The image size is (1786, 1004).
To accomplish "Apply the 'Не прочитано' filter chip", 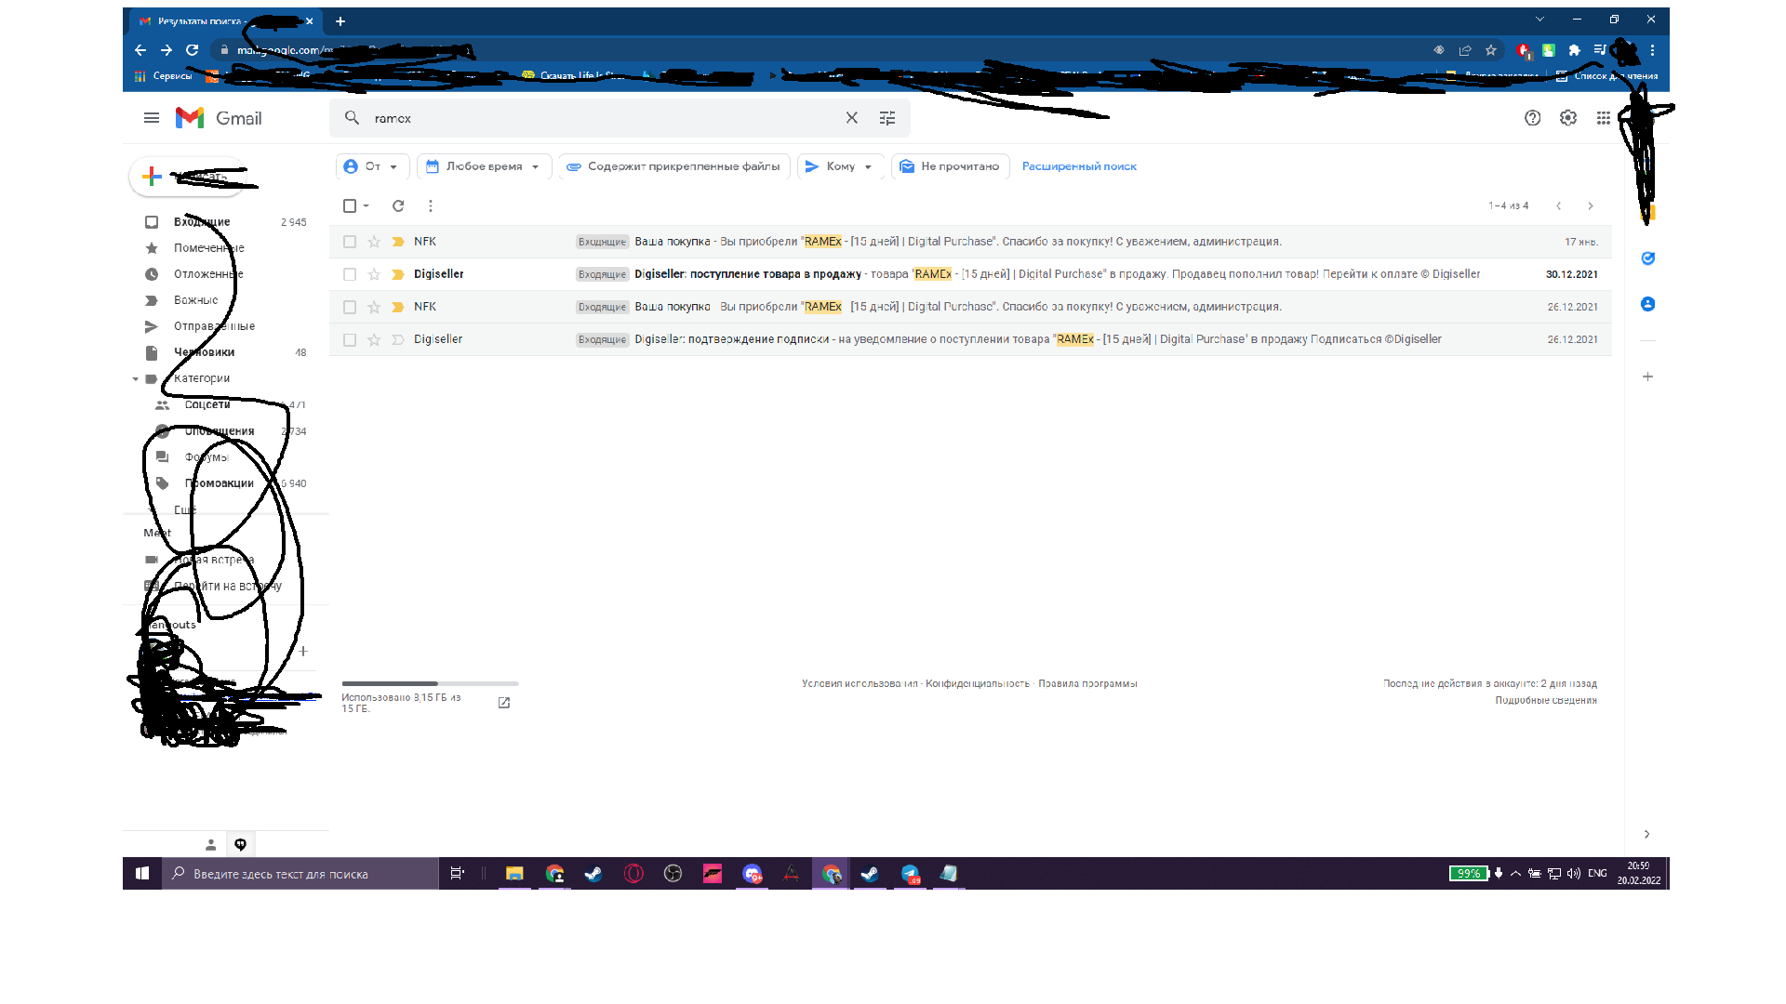I will tap(951, 166).
